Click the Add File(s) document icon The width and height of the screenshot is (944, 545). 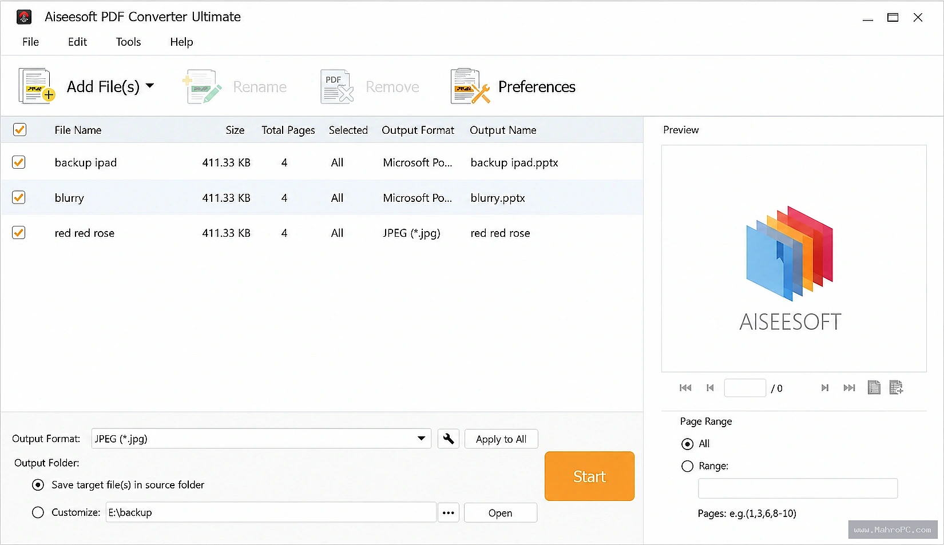click(x=37, y=86)
